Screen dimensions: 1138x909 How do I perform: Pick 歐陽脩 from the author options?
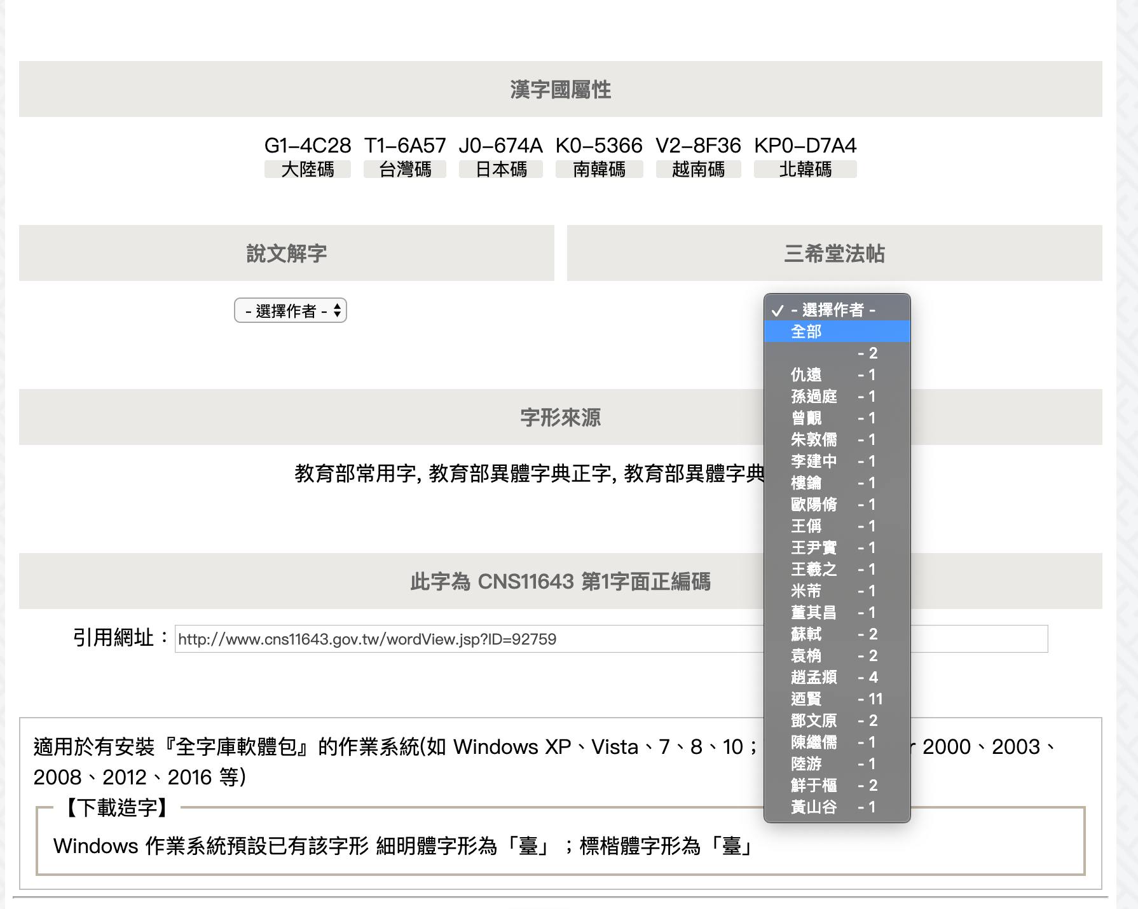[814, 504]
